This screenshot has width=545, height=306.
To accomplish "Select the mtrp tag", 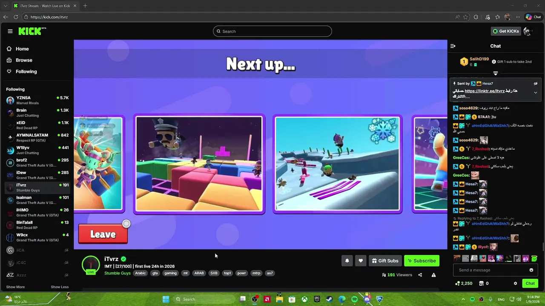I will click(x=256, y=273).
